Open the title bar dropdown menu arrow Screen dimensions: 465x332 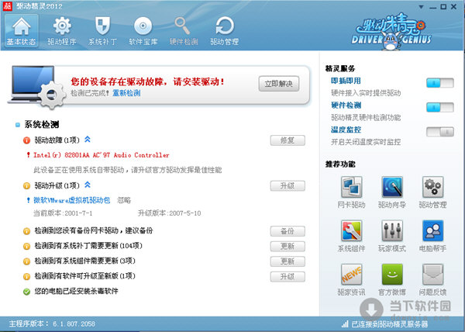pyautogui.click(x=421, y=7)
